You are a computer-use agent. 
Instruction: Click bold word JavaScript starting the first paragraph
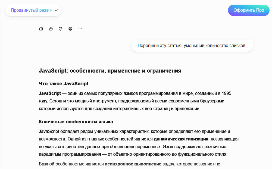[50, 93]
